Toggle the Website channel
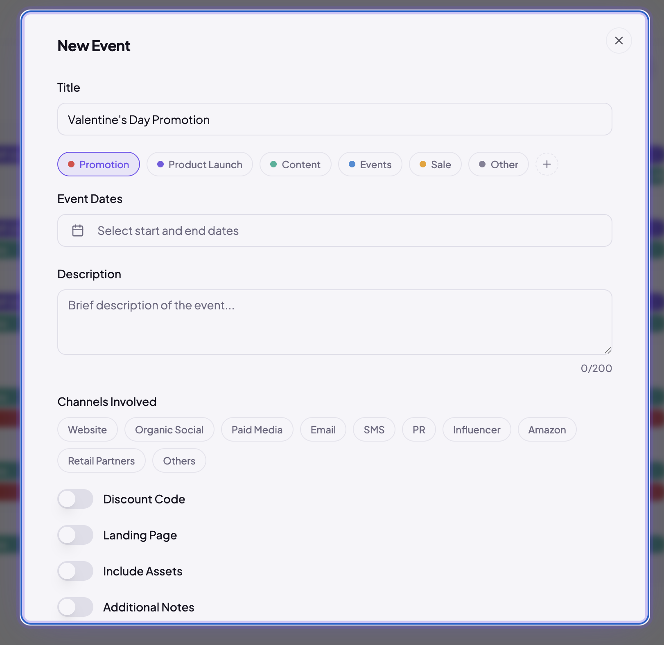The width and height of the screenshot is (664, 645). tap(88, 429)
